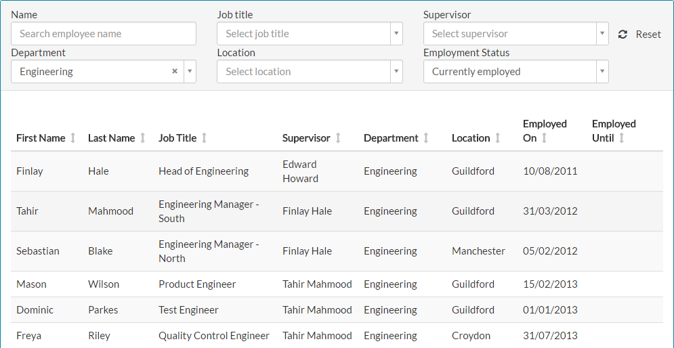Click the refresh icon next to Reset
Screen dimensions: 674x348
pyautogui.click(x=623, y=34)
